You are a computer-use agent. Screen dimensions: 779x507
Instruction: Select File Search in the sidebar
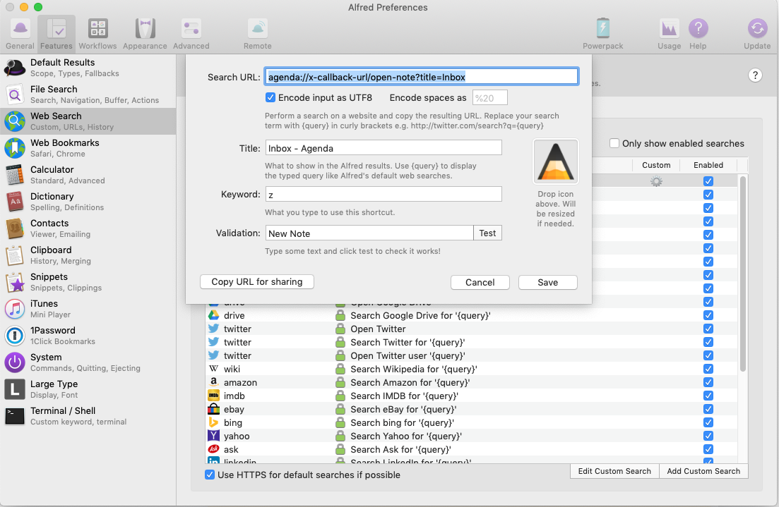[x=88, y=94]
